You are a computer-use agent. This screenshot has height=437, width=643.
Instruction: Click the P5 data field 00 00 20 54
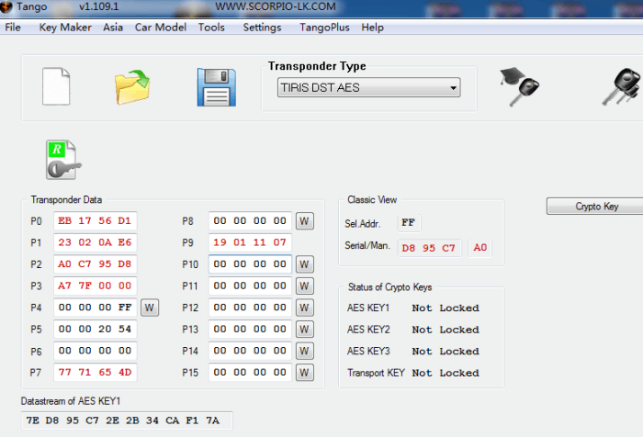(96, 330)
